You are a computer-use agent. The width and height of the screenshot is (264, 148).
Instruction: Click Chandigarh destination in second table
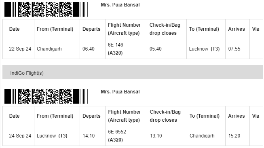(202, 136)
